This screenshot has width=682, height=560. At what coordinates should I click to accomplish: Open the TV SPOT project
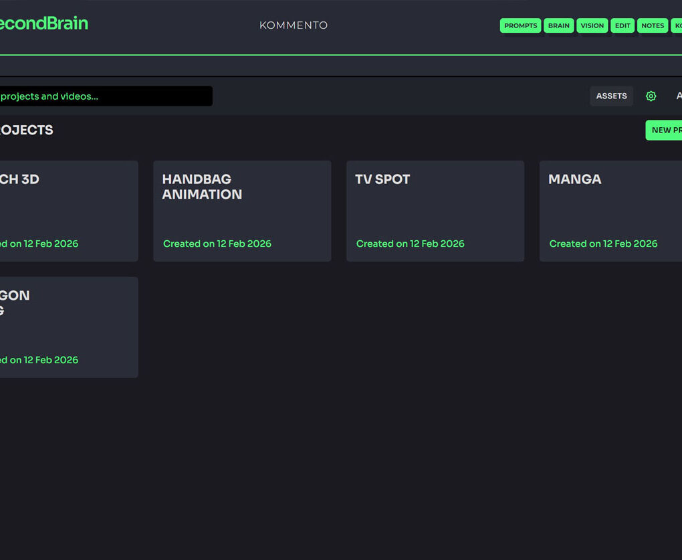pyautogui.click(x=435, y=211)
